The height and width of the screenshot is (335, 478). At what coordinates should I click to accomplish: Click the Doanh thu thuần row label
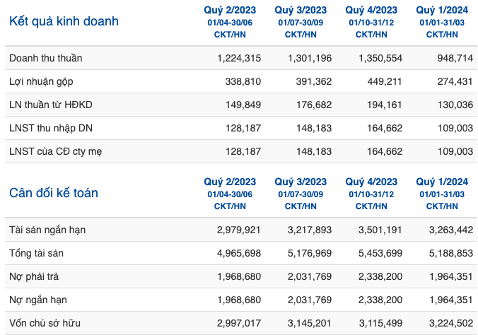[x=46, y=58]
